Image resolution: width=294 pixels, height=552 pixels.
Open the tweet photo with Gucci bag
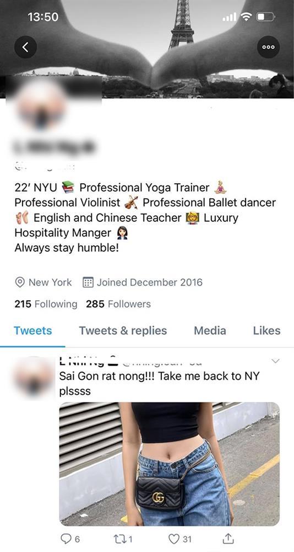click(170, 464)
